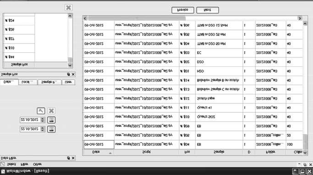Switch to the Local tab
313x175 pixels.
[28, 82]
